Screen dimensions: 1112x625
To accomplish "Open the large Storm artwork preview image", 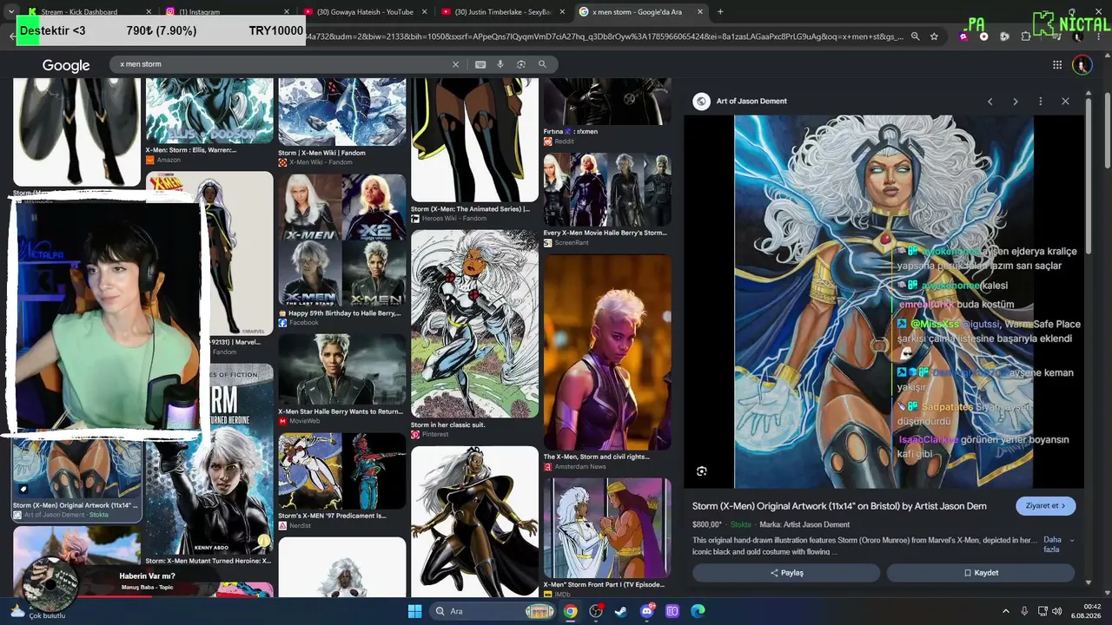I will point(884,302).
